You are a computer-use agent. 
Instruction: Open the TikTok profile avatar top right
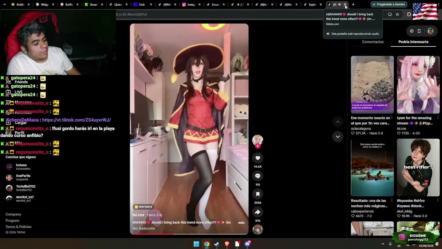(x=430, y=31)
